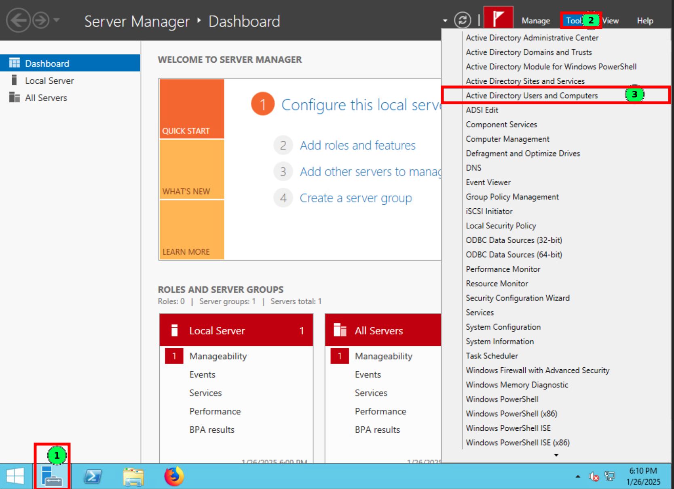Click BPA results in Local Server tile
674x489 pixels.
(x=212, y=430)
